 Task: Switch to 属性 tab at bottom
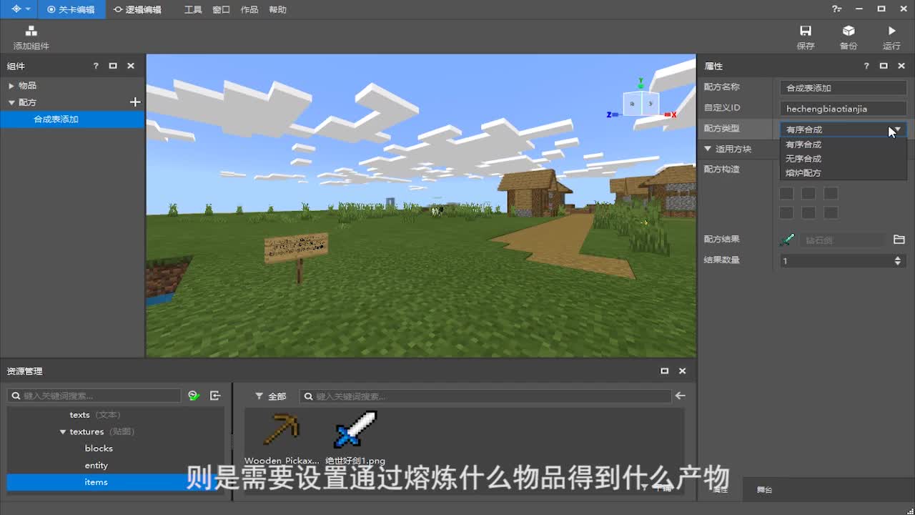click(x=721, y=490)
